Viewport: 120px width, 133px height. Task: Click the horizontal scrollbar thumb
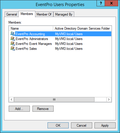pyautogui.click(x=54, y=99)
